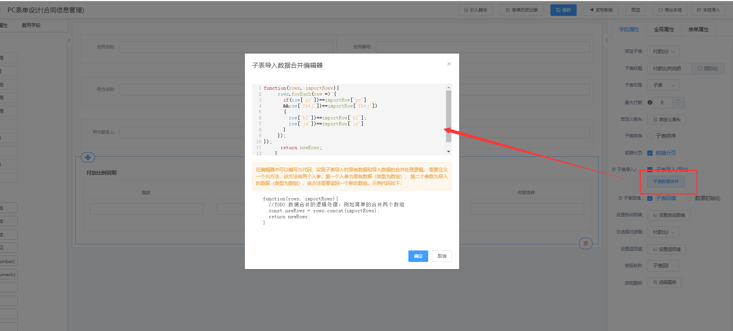Open the 绑定子表 dropdown
The image size is (733, 331).
point(663,52)
